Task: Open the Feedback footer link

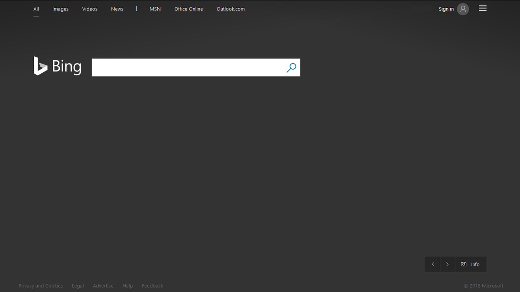Action: pos(153,286)
